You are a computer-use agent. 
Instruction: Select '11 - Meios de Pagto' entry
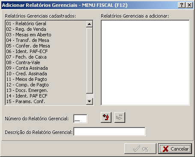[46, 79]
